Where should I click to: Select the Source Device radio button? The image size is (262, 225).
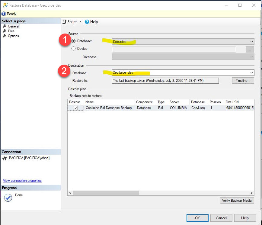74,49
